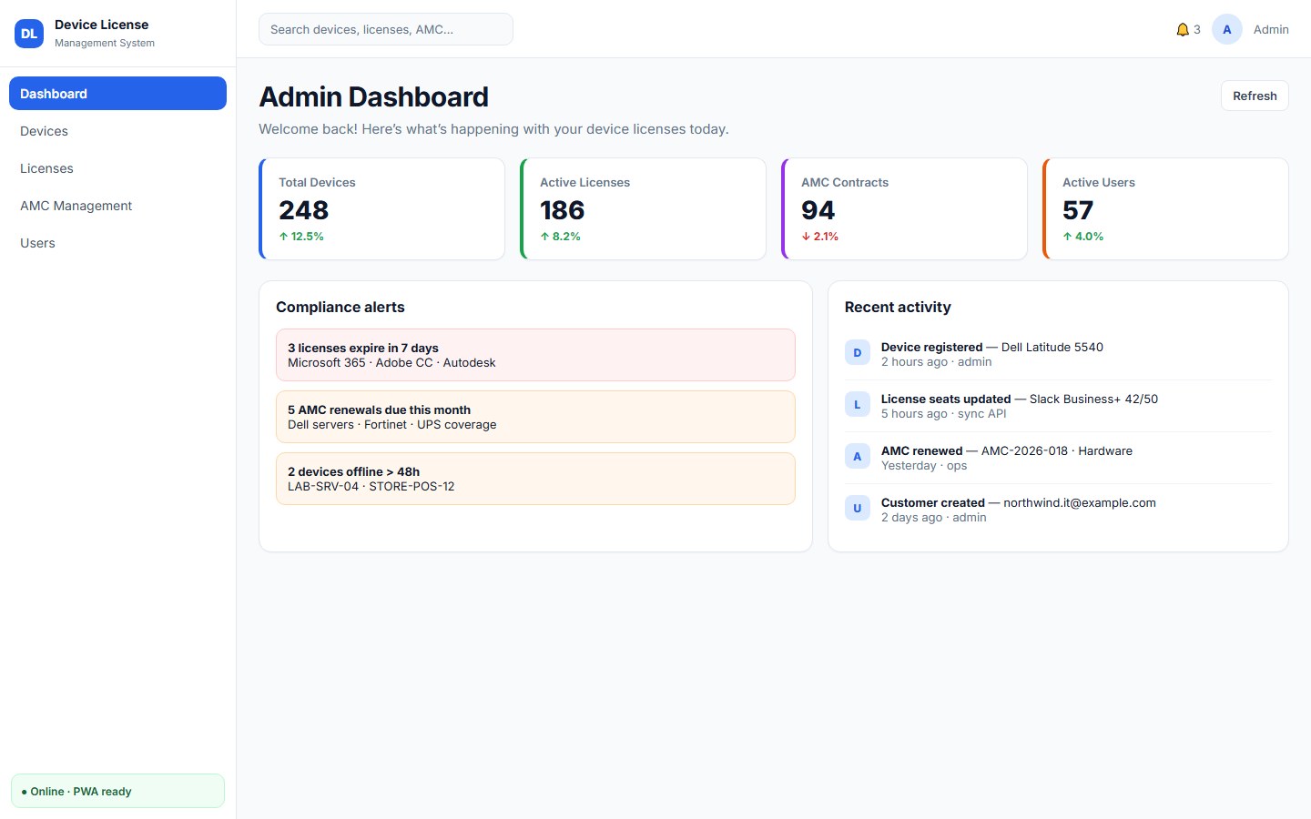
Task: Click the Online PWA ready status badge
Action: pos(117,791)
